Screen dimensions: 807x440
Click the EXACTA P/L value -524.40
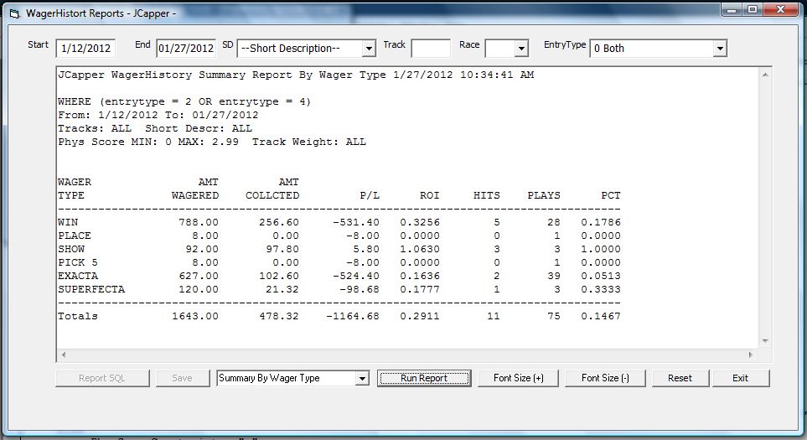pyautogui.click(x=356, y=276)
